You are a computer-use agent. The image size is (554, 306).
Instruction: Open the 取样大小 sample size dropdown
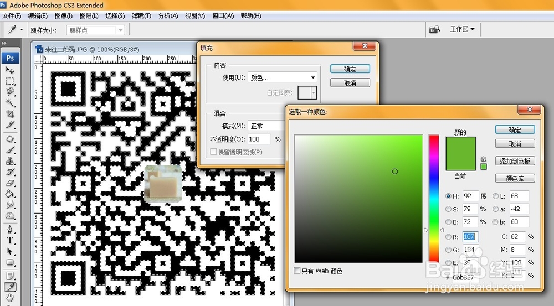click(95, 30)
